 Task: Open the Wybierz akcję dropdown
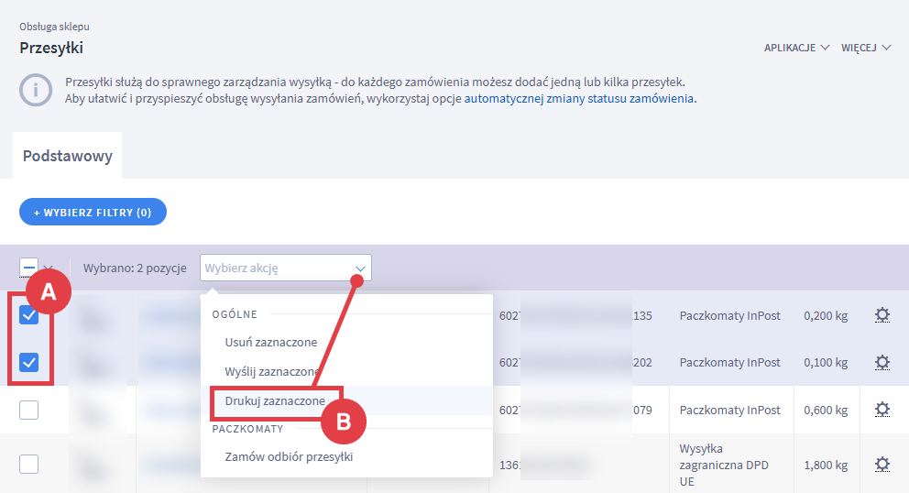click(x=285, y=268)
